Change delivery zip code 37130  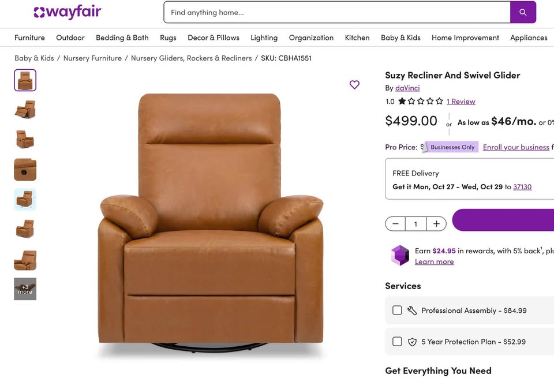pyautogui.click(x=522, y=187)
